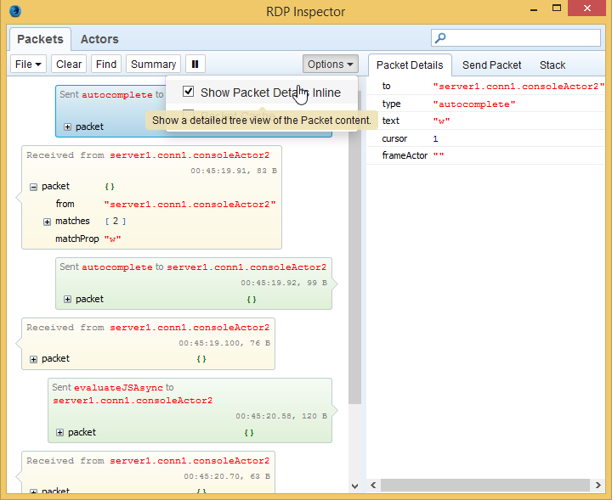This screenshot has width=612, height=500.
Task: Open the Send Packet tab
Action: point(491,65)
